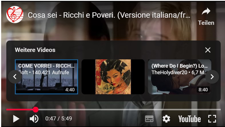
Task: Click the 0:47 / 5:49 time display
Action: tap(59, 118)
